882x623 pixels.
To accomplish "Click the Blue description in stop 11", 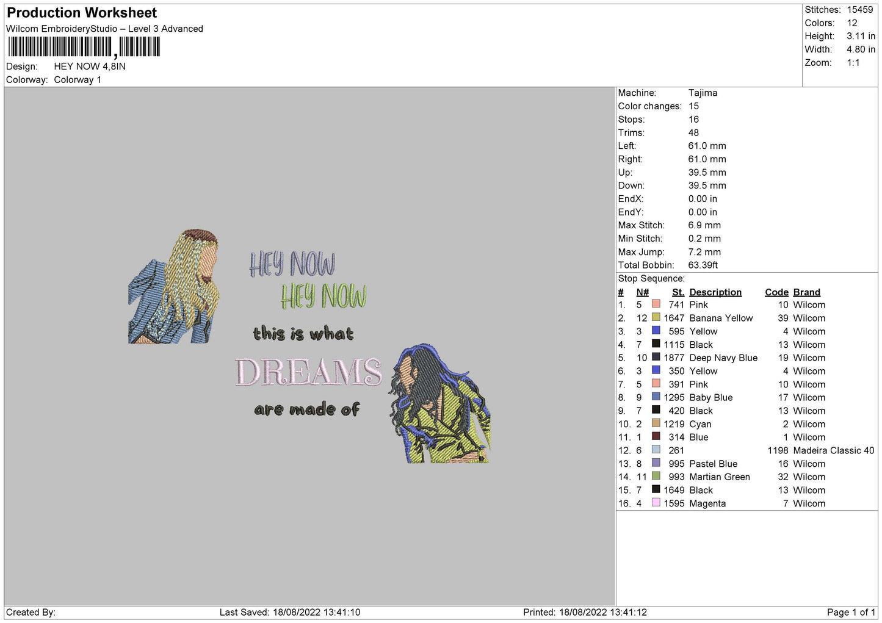I will 699,437.
